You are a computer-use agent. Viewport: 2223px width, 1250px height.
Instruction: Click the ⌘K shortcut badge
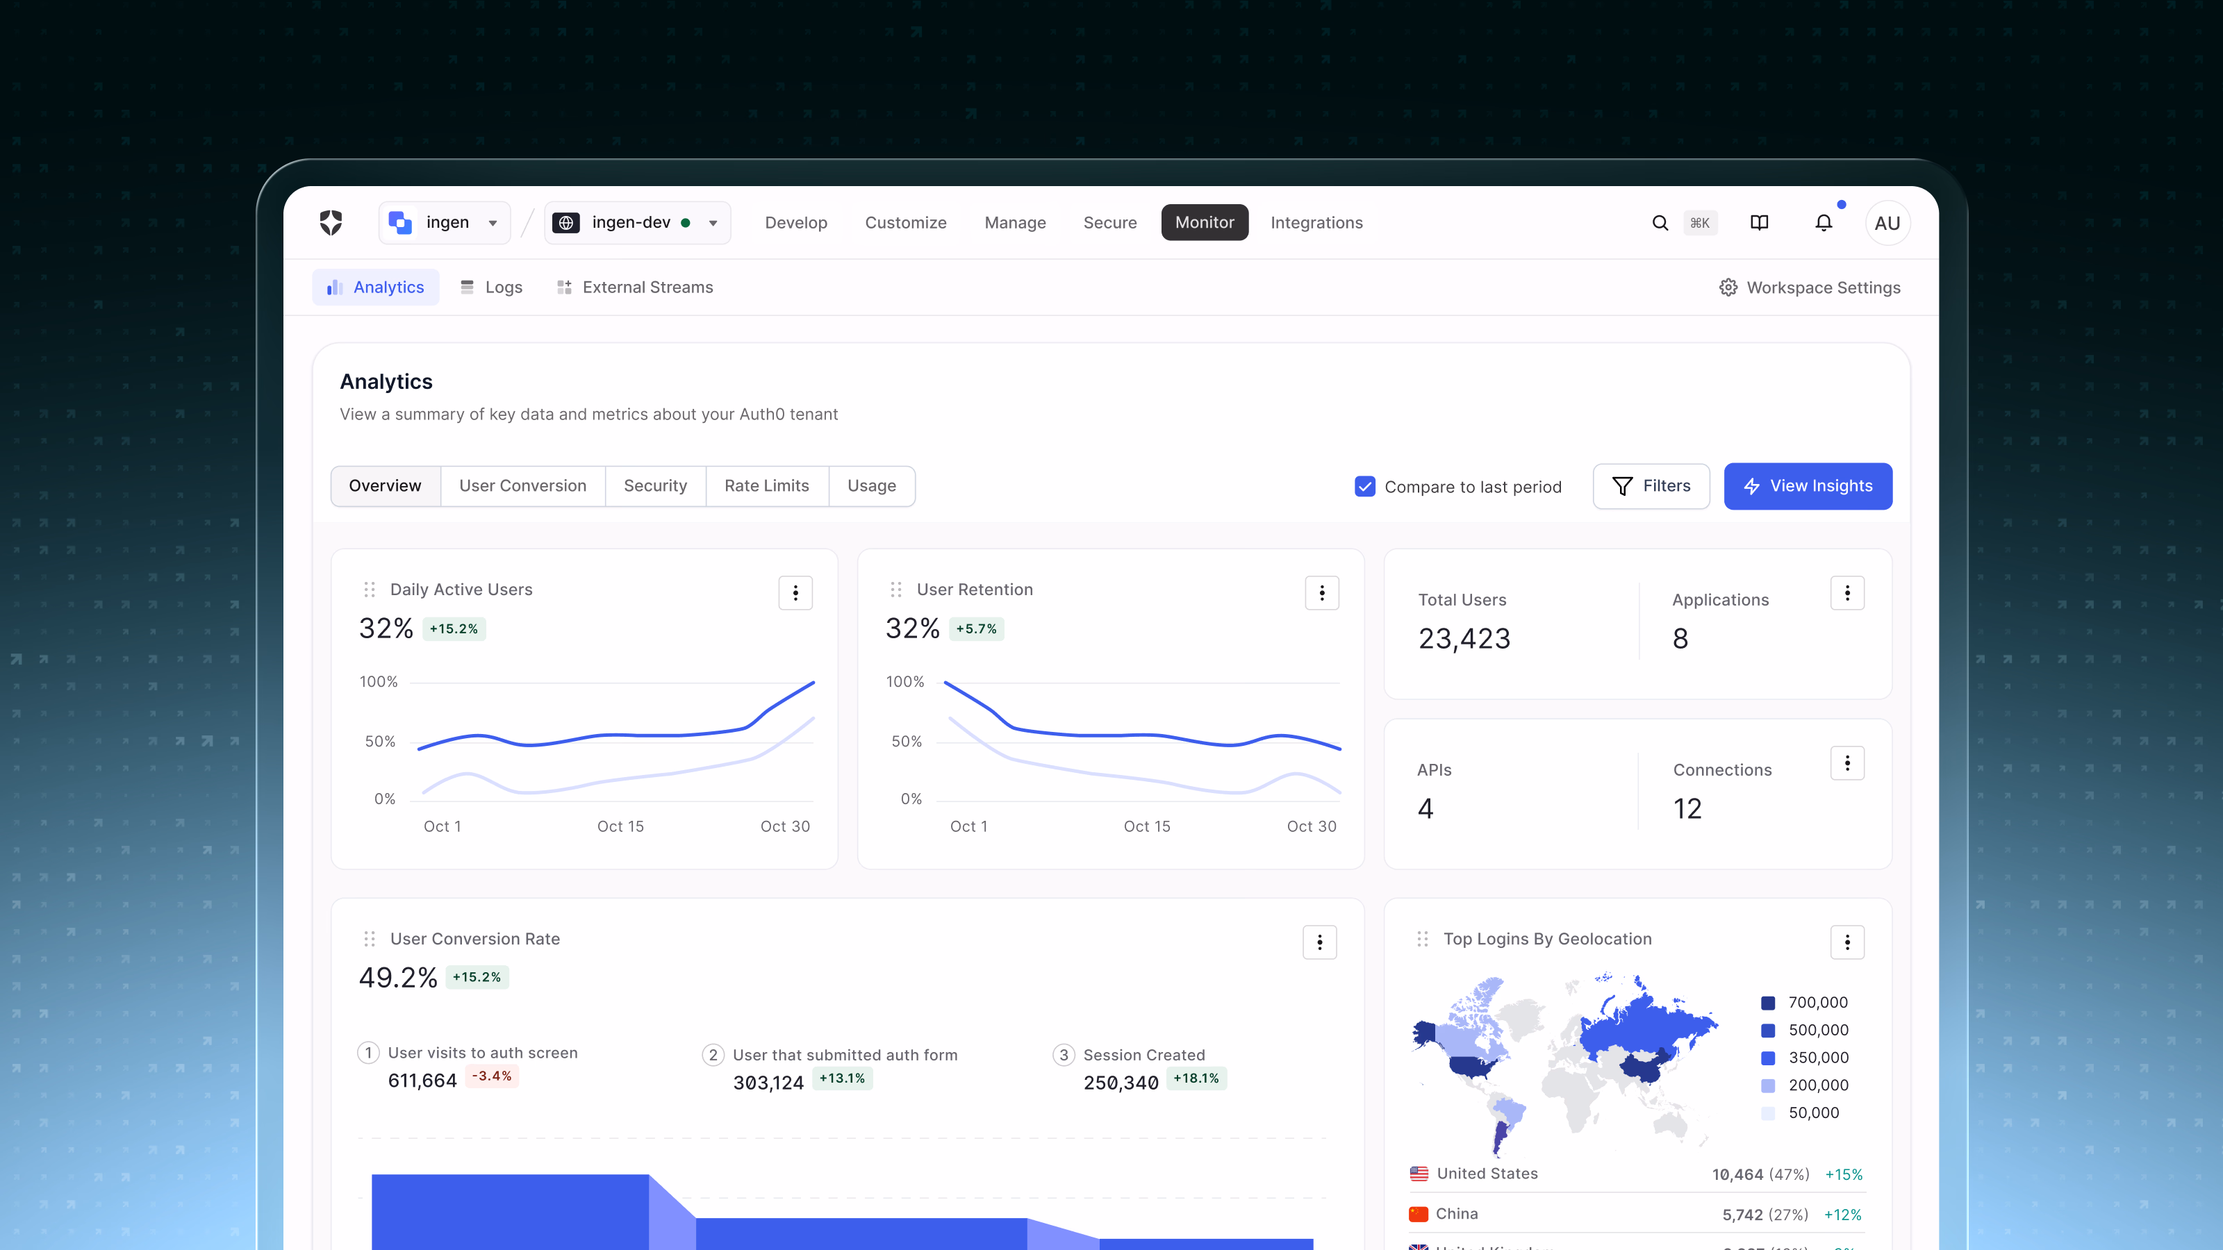point(1700,222)
